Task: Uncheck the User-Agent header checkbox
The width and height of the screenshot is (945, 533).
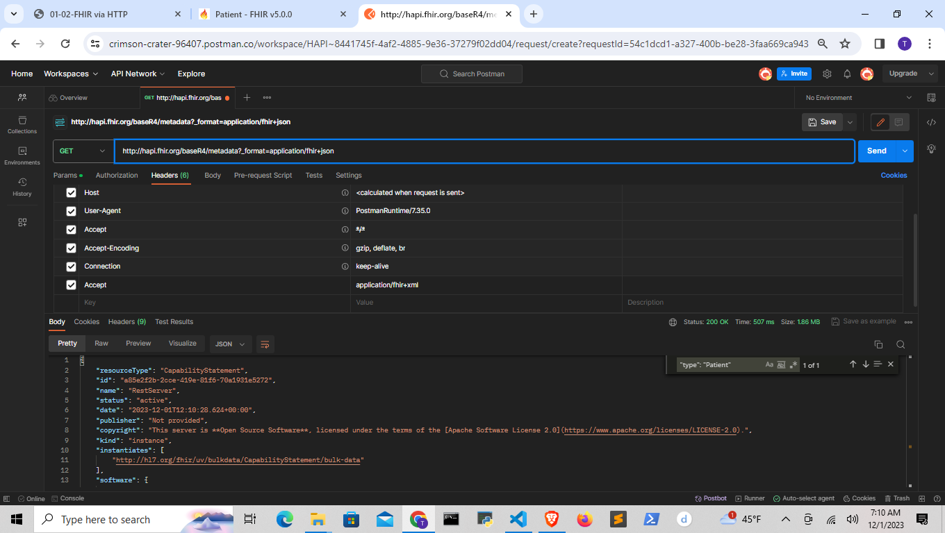Action: (71, 211)
